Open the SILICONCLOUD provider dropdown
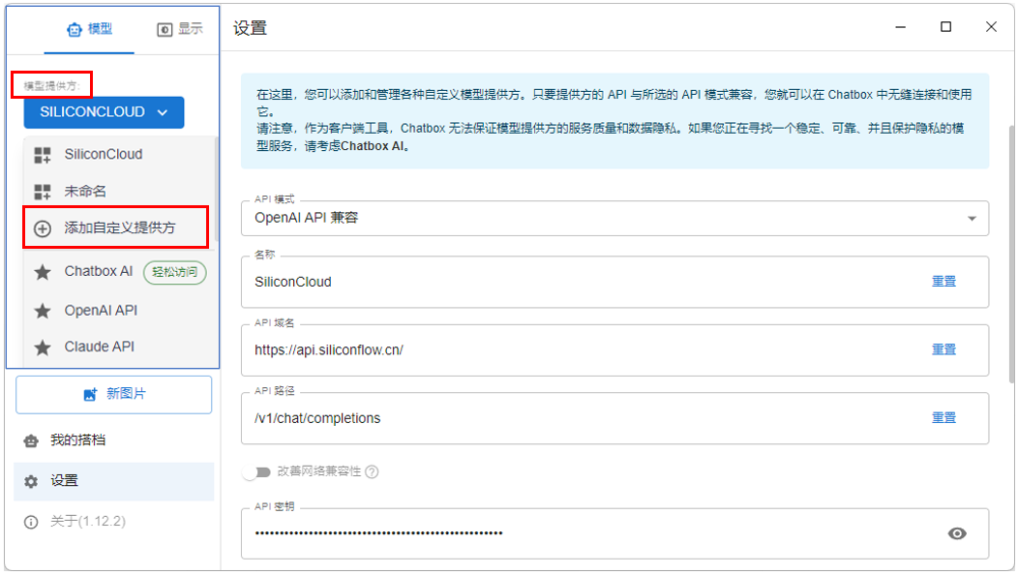This screenshot has height=575, width=1018. pyautogui.click(x=104, y=112)
